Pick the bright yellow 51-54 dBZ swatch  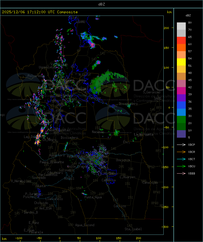click(181, 62)
